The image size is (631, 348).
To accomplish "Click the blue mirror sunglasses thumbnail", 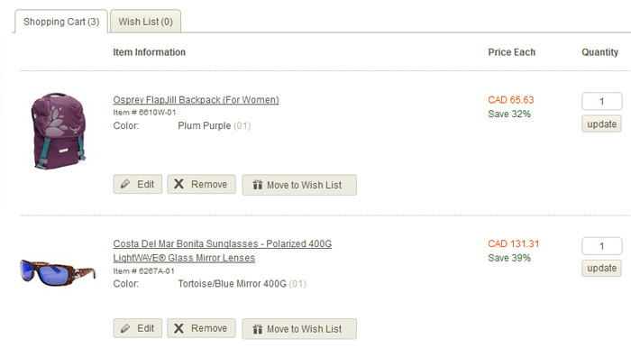I will (58, 272).
